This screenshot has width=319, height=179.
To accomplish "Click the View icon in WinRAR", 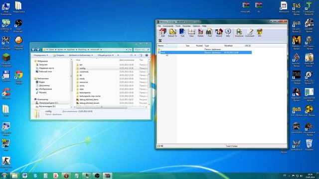I will 191,33.
